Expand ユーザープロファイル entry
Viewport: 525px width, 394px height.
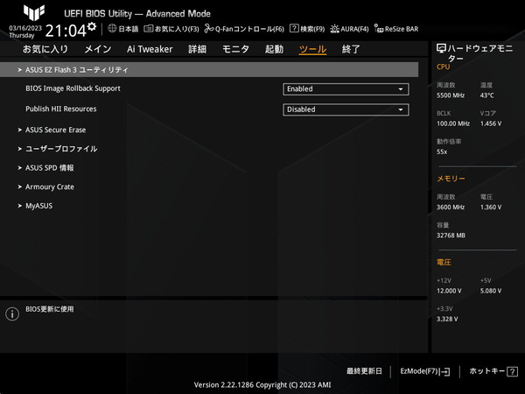pyautogui.click(x=61, y=149)
